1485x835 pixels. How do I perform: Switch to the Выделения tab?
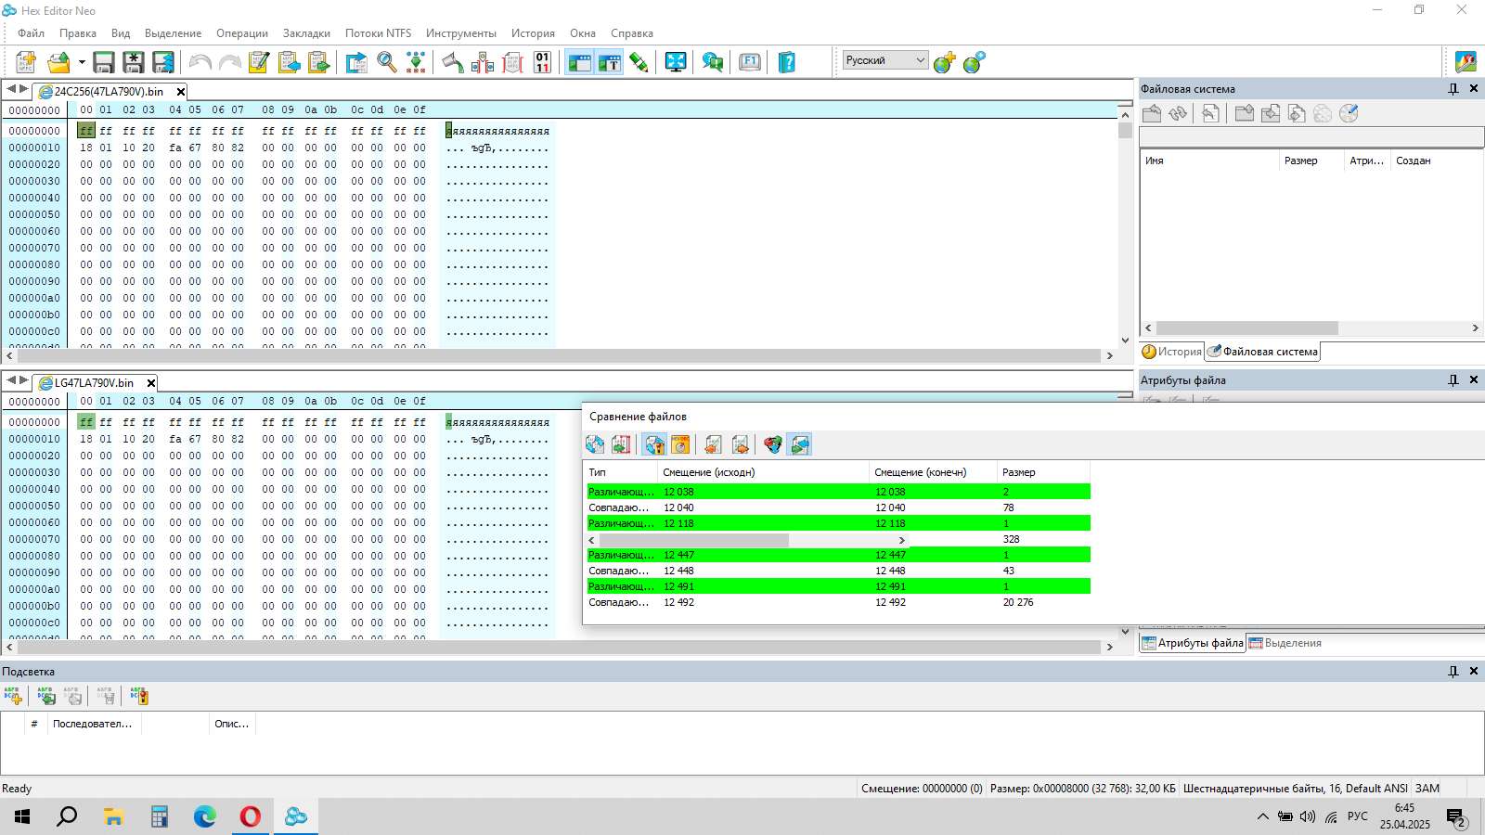pyautogui.click(x=1285, y=643)
